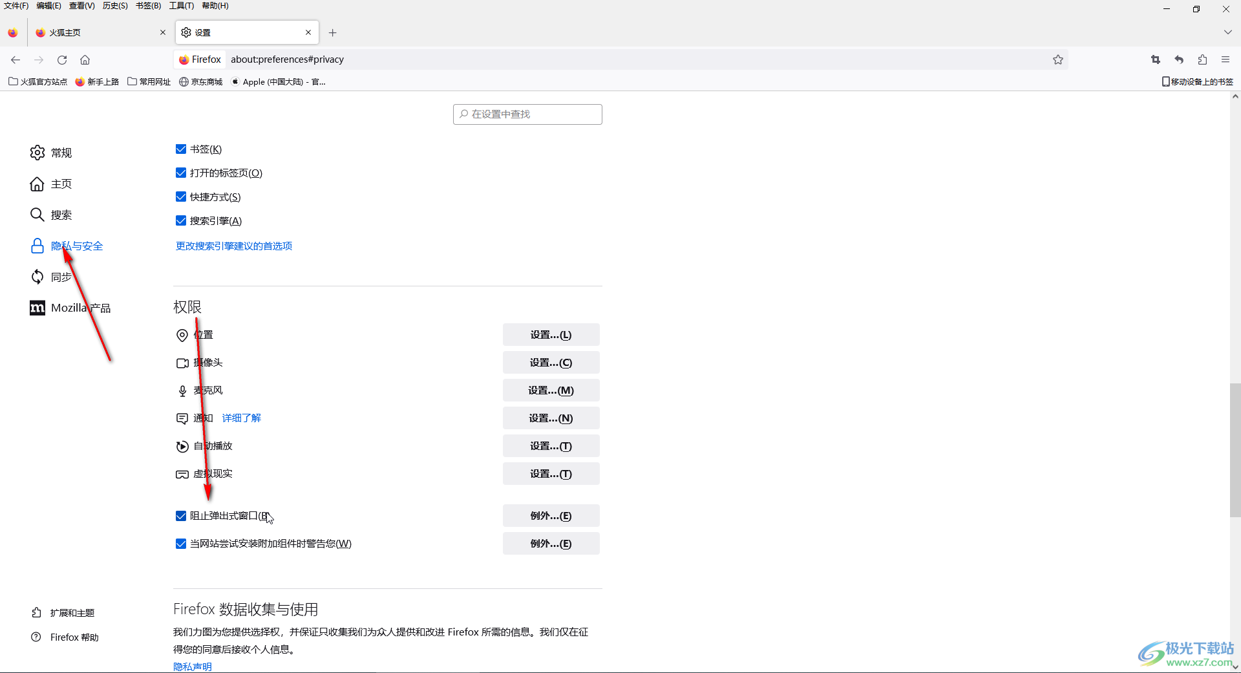
Task: Click the address bar URL text
Action: [x=287, y=59]
